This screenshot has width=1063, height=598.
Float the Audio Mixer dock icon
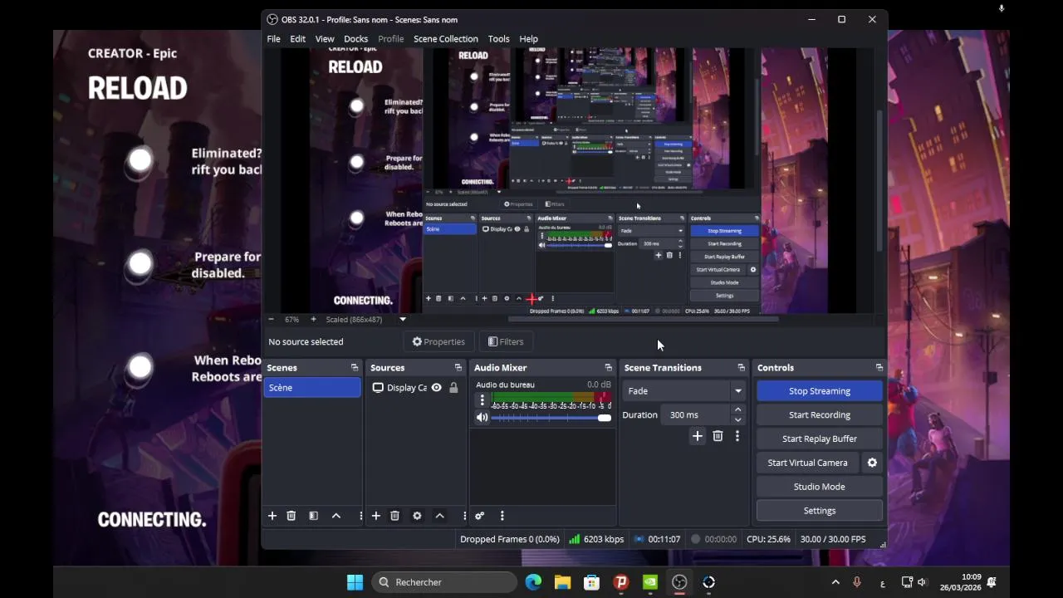pyautogui.click(x=608, y=368)
